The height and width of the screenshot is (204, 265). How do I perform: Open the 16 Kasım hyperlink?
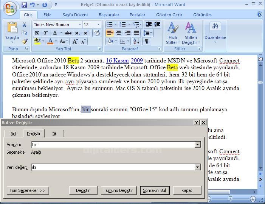(x=117, y=61)
